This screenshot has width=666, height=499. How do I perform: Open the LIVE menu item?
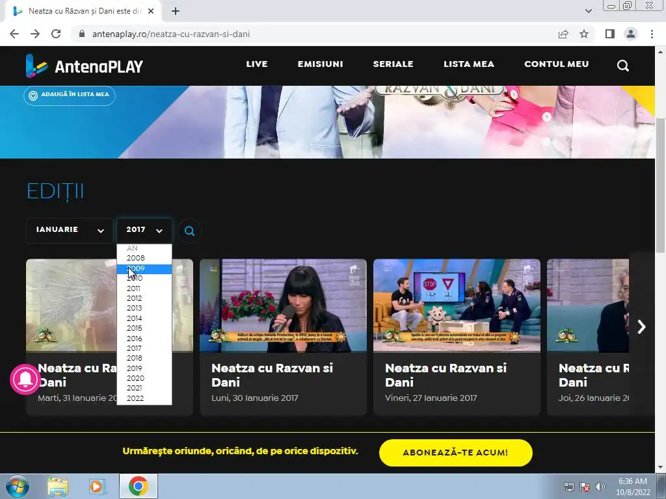(x=256, y=64)
